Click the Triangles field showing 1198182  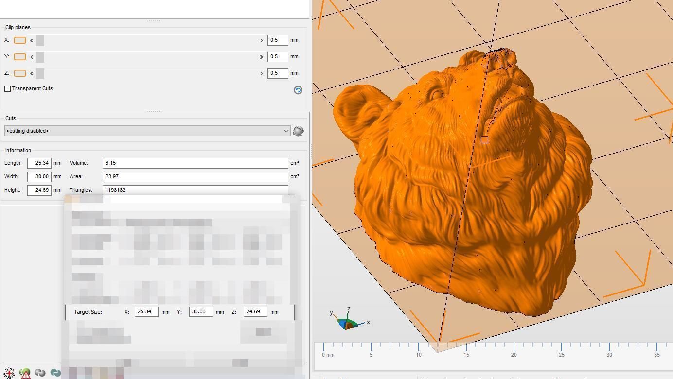coord(195,190)
